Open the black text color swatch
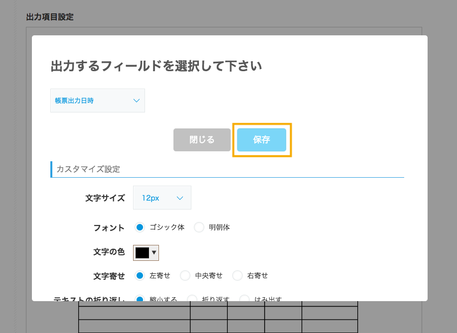 pyautogui.click(x=142, y=253)
